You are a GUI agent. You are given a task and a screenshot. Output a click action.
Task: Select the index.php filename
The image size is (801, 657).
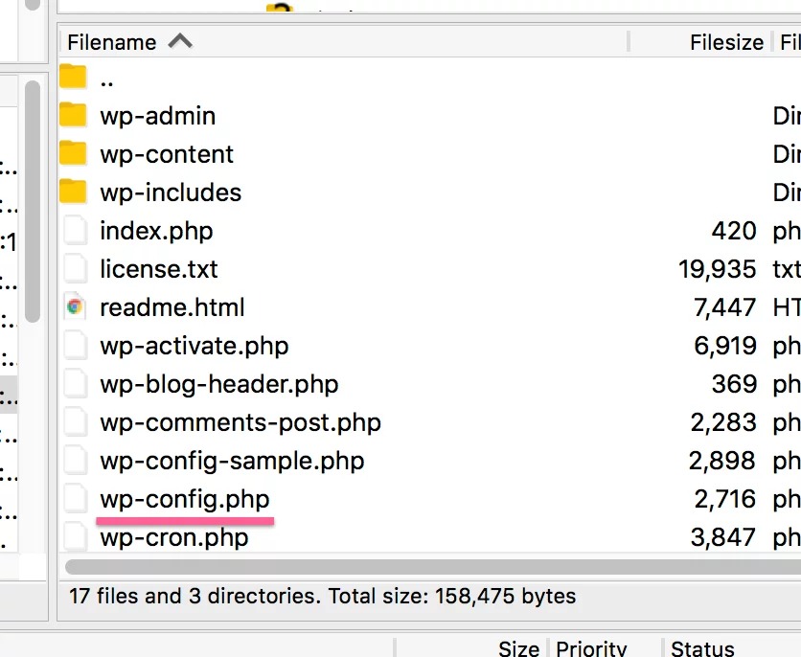coord(156,231)
